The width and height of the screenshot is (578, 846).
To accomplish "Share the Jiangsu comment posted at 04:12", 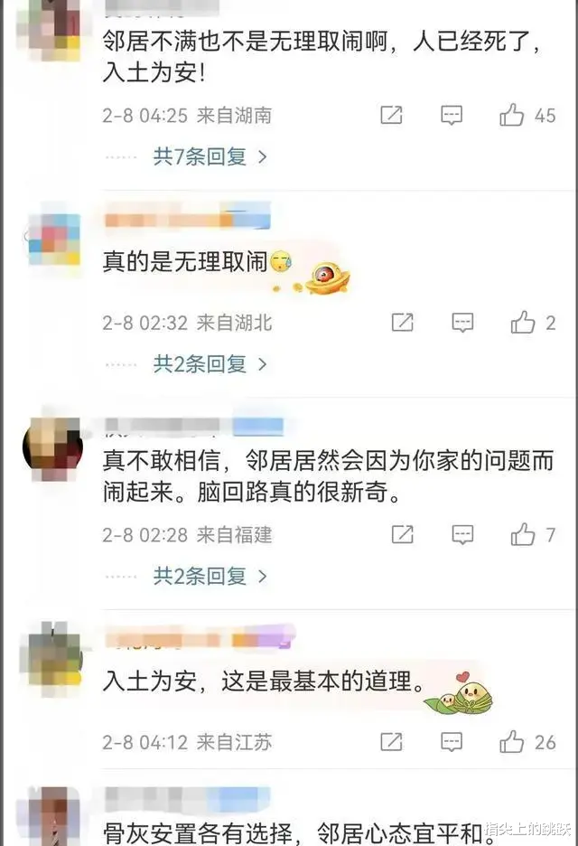I will tap(391, 742).
